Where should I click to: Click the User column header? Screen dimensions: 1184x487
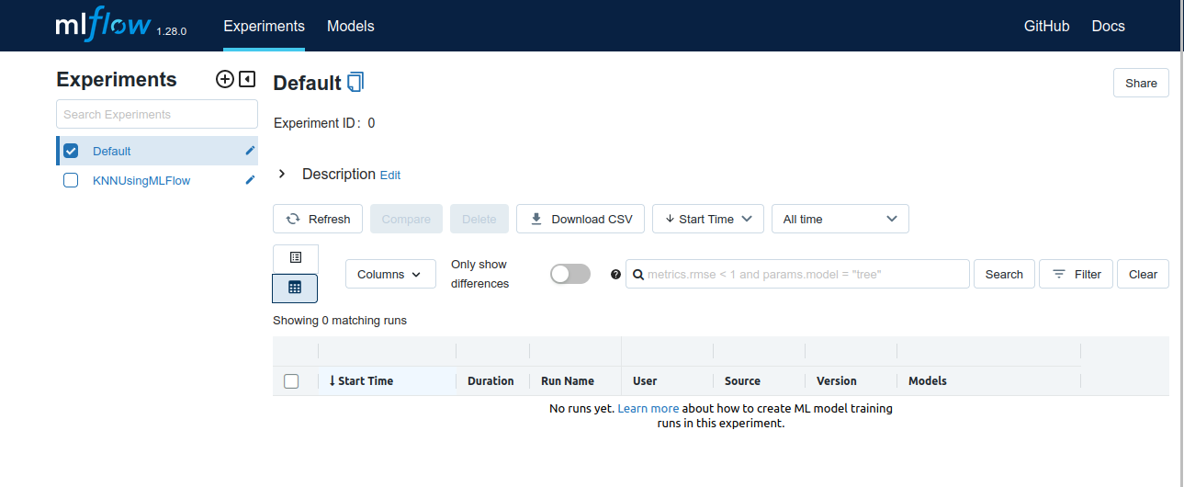(645, 380)
